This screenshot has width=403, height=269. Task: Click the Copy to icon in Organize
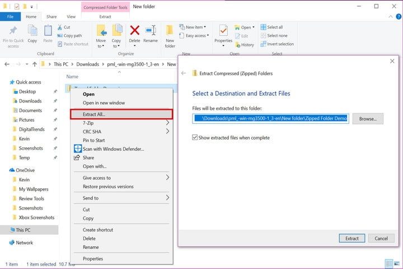(x=116, y=31)
